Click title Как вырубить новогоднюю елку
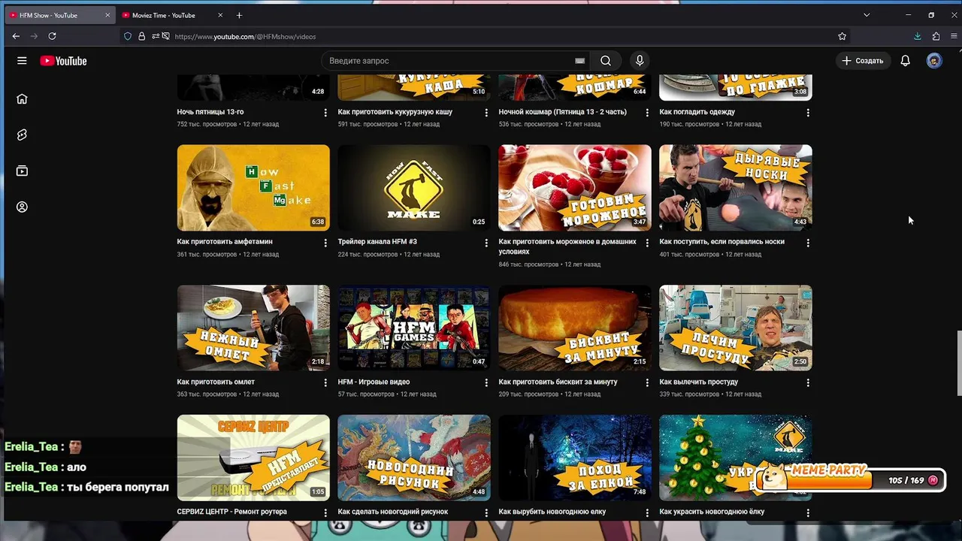 pos(551,512)
